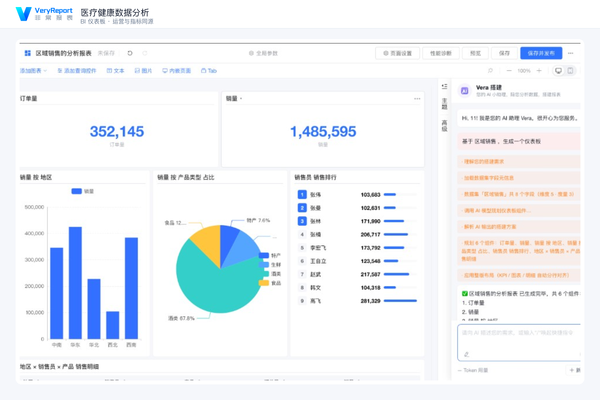
Task: Click the magic sparkle icon left of zoom controls
Action: click(490, 71)
